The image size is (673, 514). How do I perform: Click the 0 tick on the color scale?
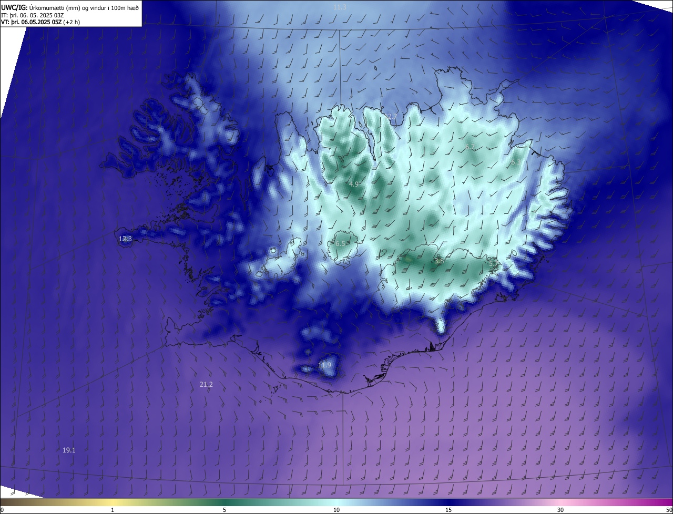click(2, 510)
